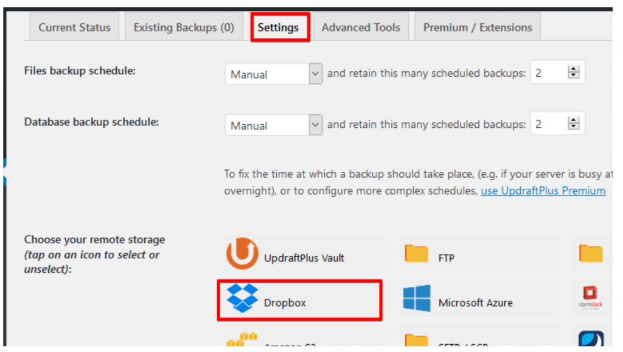
Task: Select the Settings tab
Action: point(278,27)
